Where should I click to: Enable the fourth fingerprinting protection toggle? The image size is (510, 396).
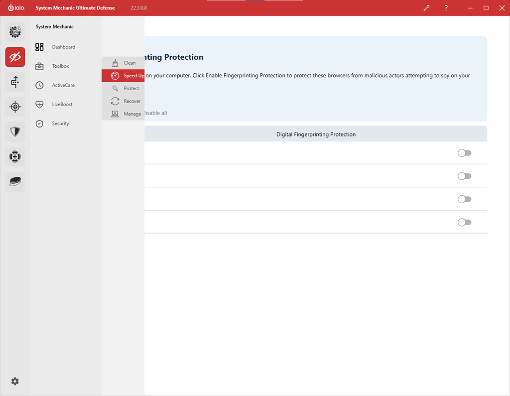(464, 222)
